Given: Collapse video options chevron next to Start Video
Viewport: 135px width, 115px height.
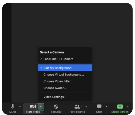Looking at the screenshot, I should tap(40, 107).
